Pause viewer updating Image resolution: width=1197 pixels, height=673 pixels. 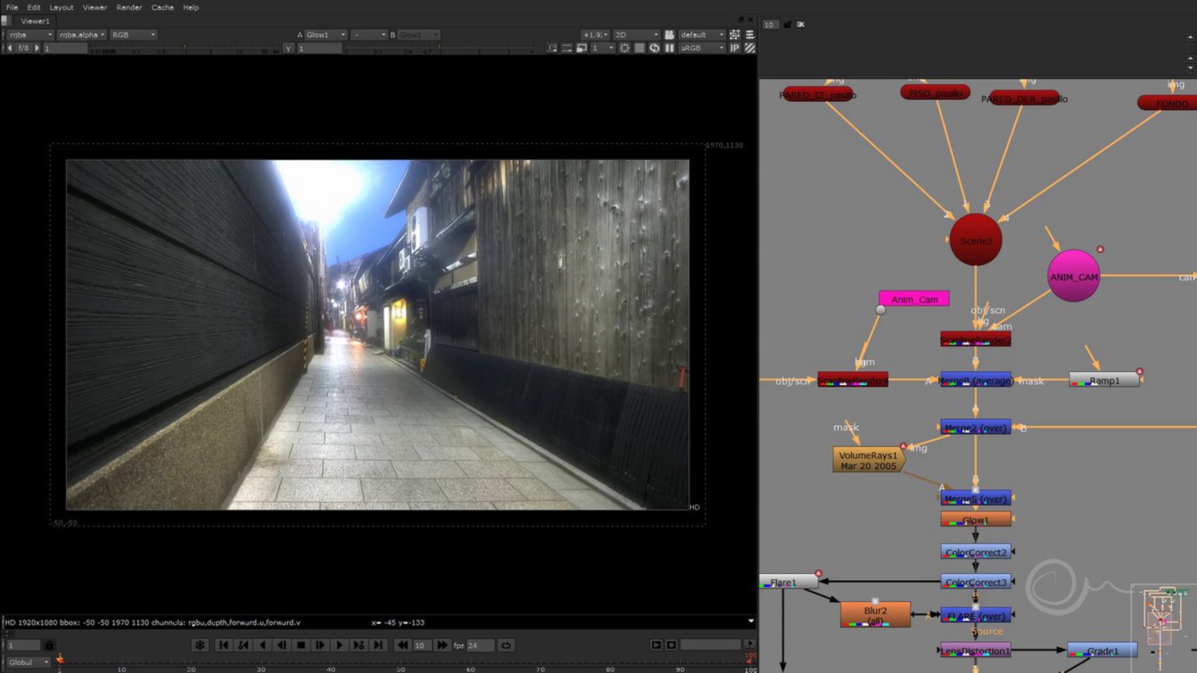669,48
